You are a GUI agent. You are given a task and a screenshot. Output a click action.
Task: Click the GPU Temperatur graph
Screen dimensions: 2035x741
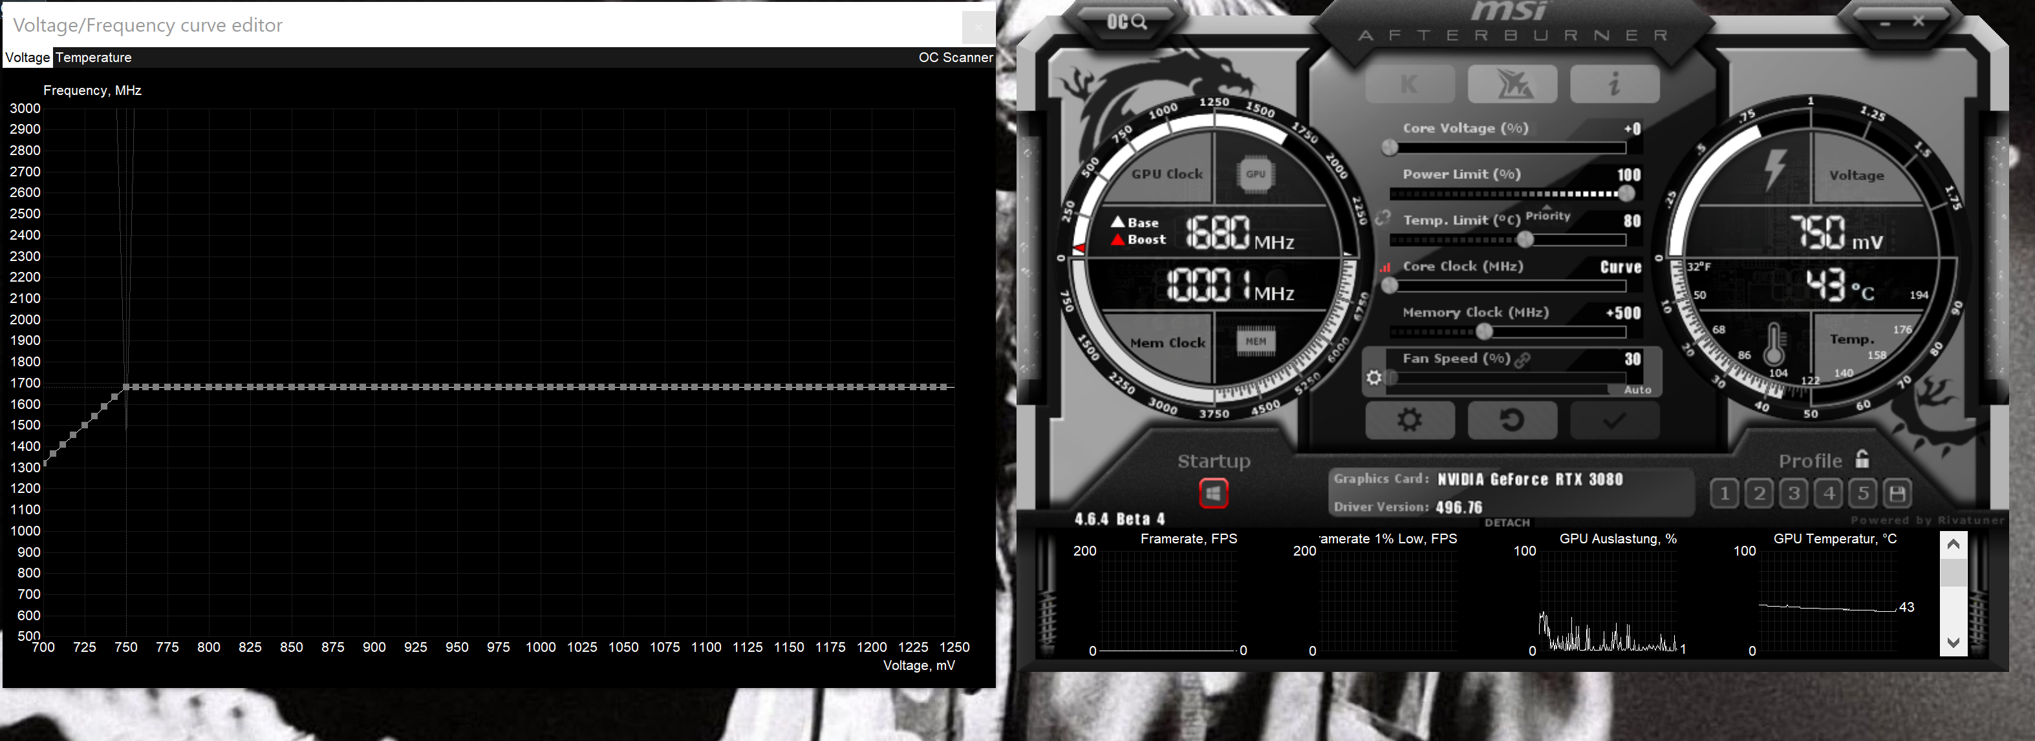[1828, 602]
